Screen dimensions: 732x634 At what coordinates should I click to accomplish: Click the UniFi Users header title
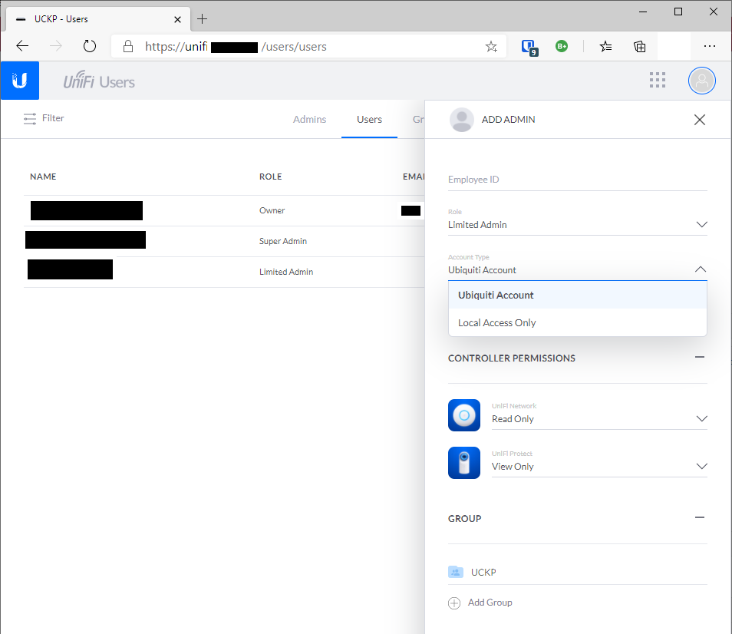(99, 81)
